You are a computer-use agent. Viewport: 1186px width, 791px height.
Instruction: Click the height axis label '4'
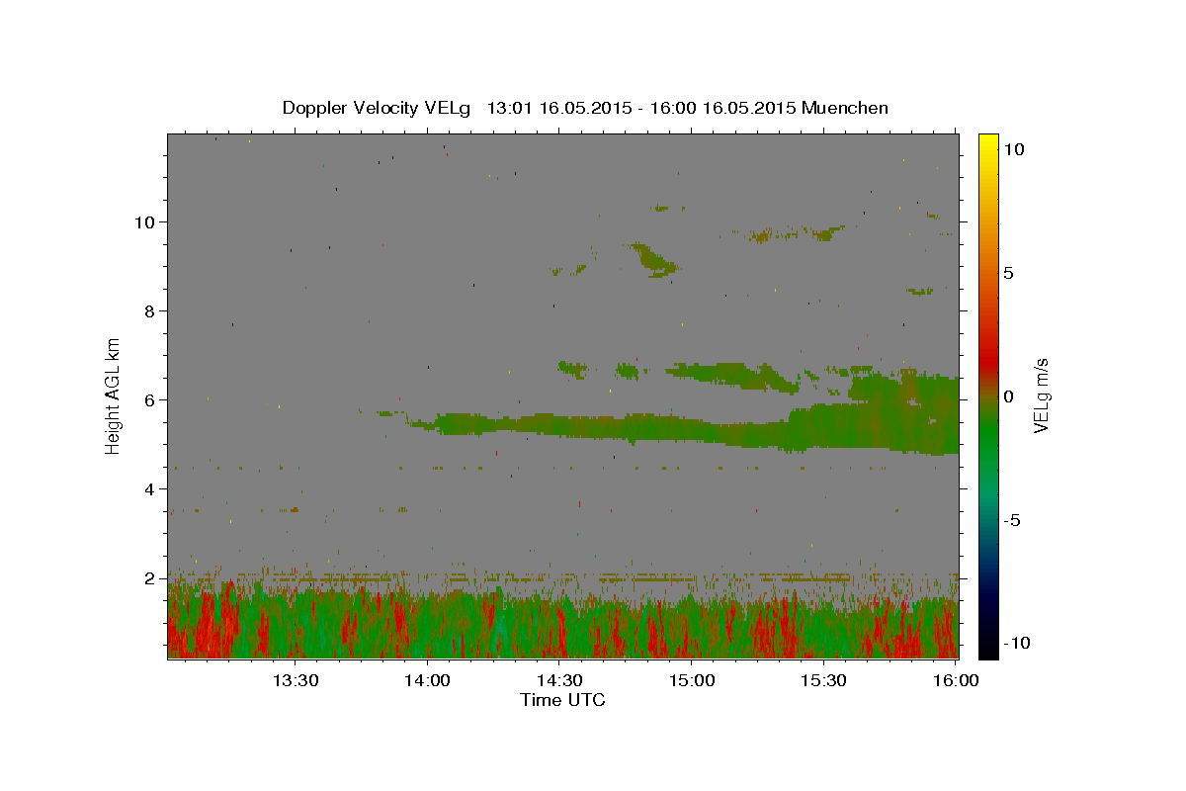click(149, 488)
